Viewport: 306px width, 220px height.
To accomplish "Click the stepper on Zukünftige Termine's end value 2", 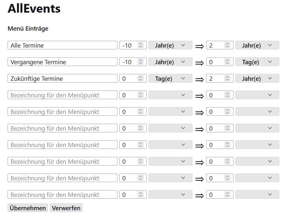I will click(x=227, y=79).
